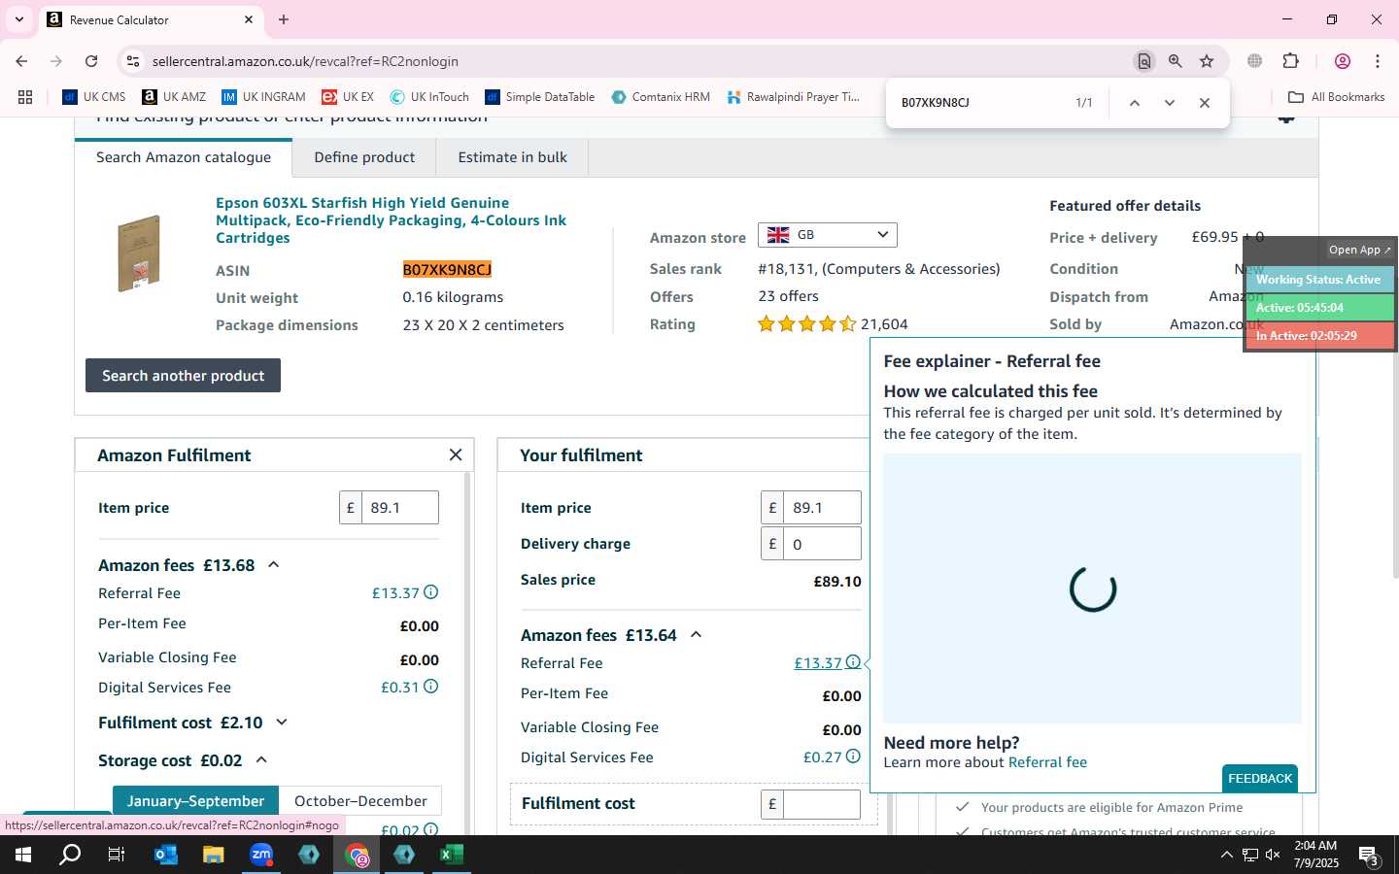The height and width of the screenshot is (874, 1399).
Task: Click the find bar search text field
Action: [x=981, y=103]
